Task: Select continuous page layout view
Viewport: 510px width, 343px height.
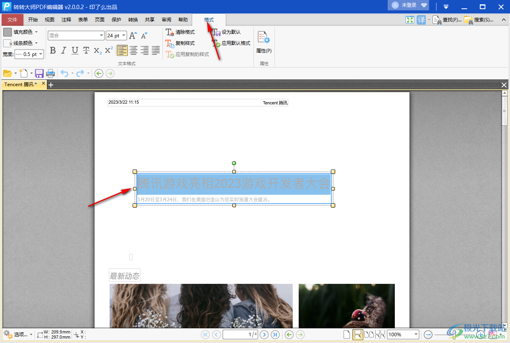Action: pyautogui.click(x=358, y=335)
